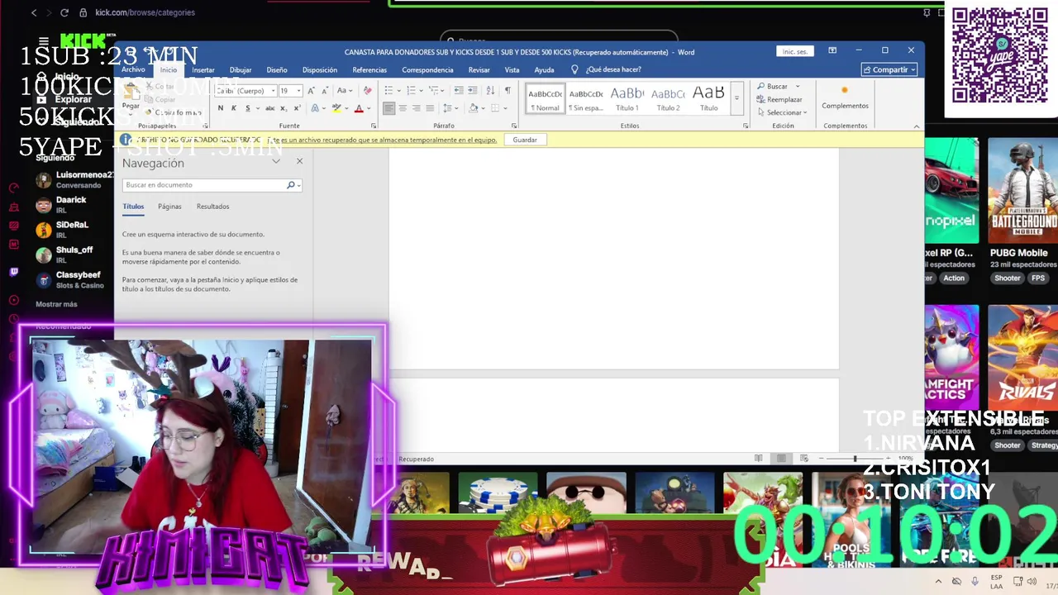Open line spacing options
The image size is (1058, 595).
click(x=450, y=108)
